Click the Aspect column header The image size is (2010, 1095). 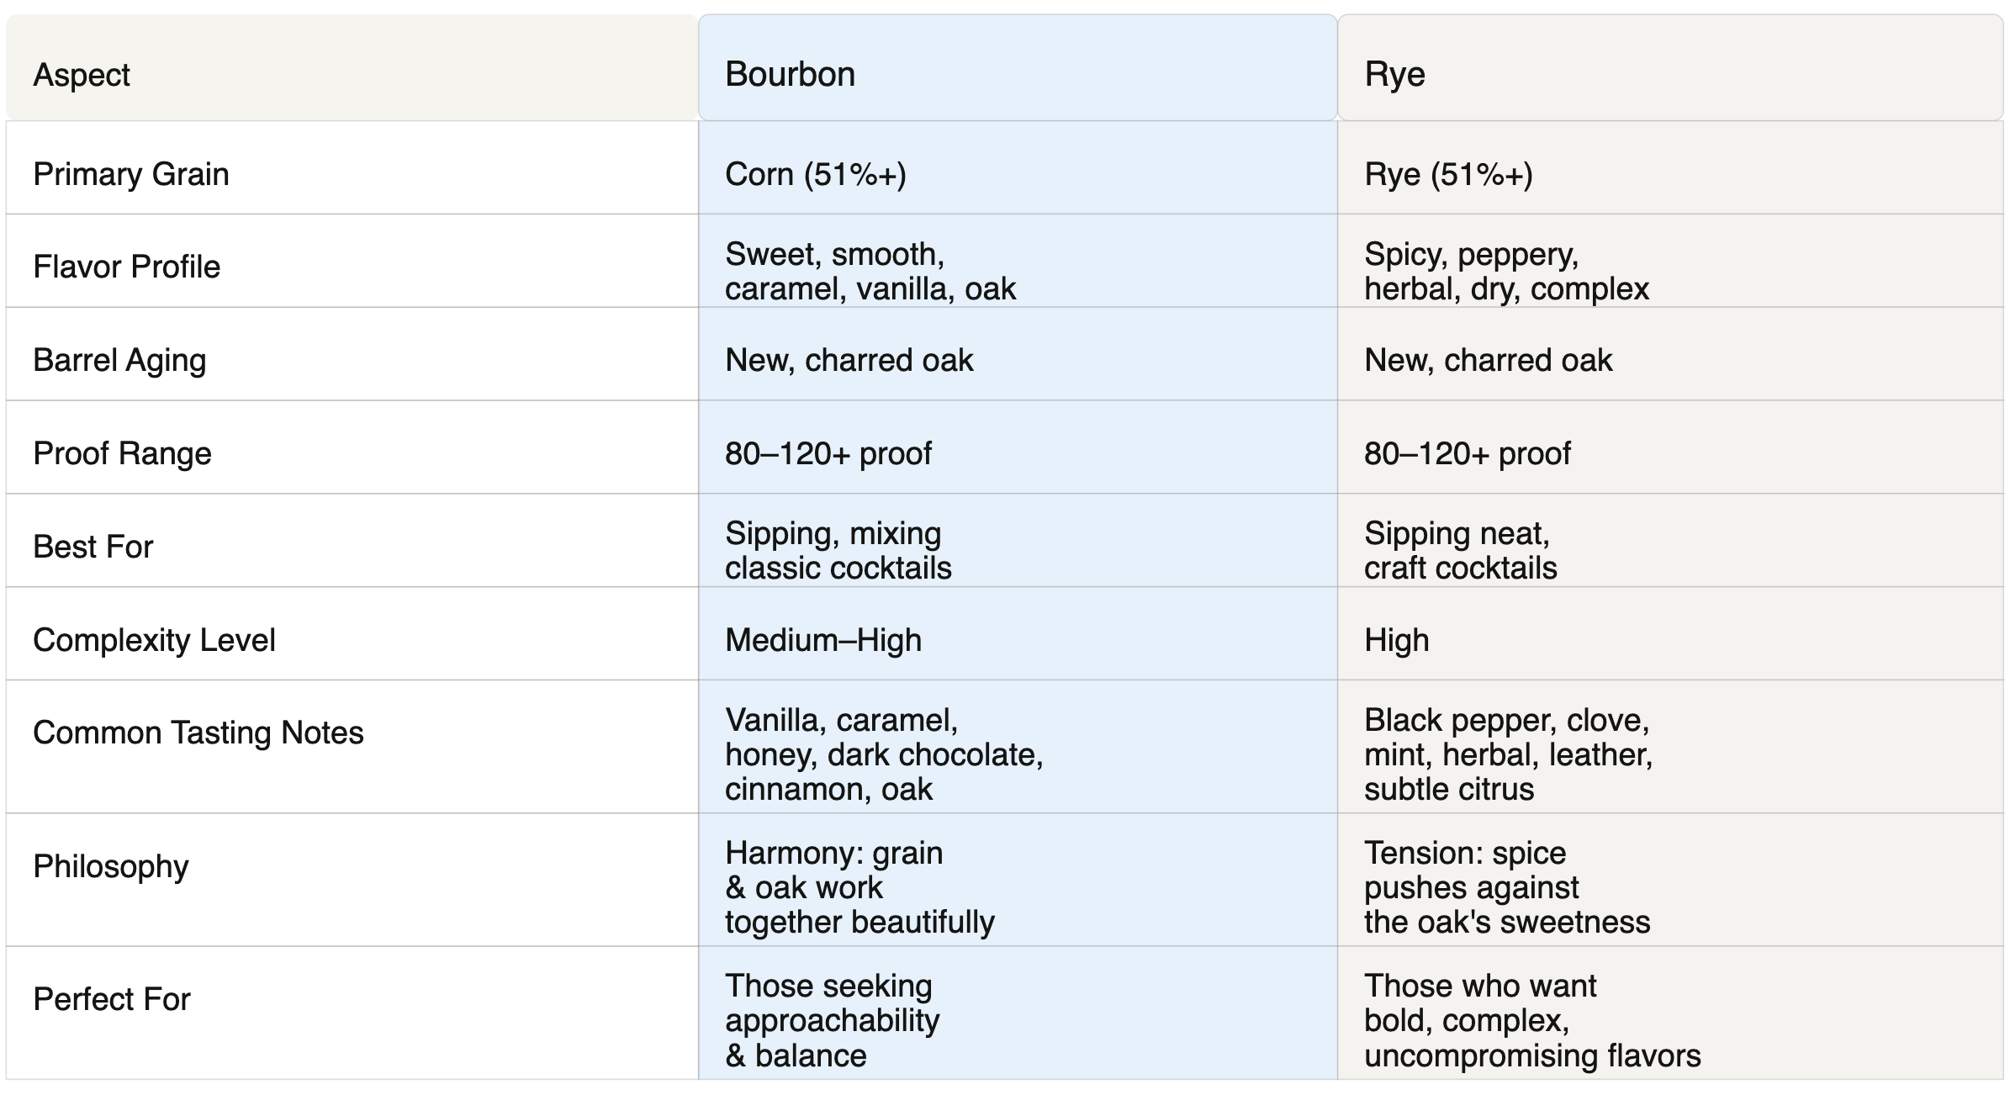[82, 75]
